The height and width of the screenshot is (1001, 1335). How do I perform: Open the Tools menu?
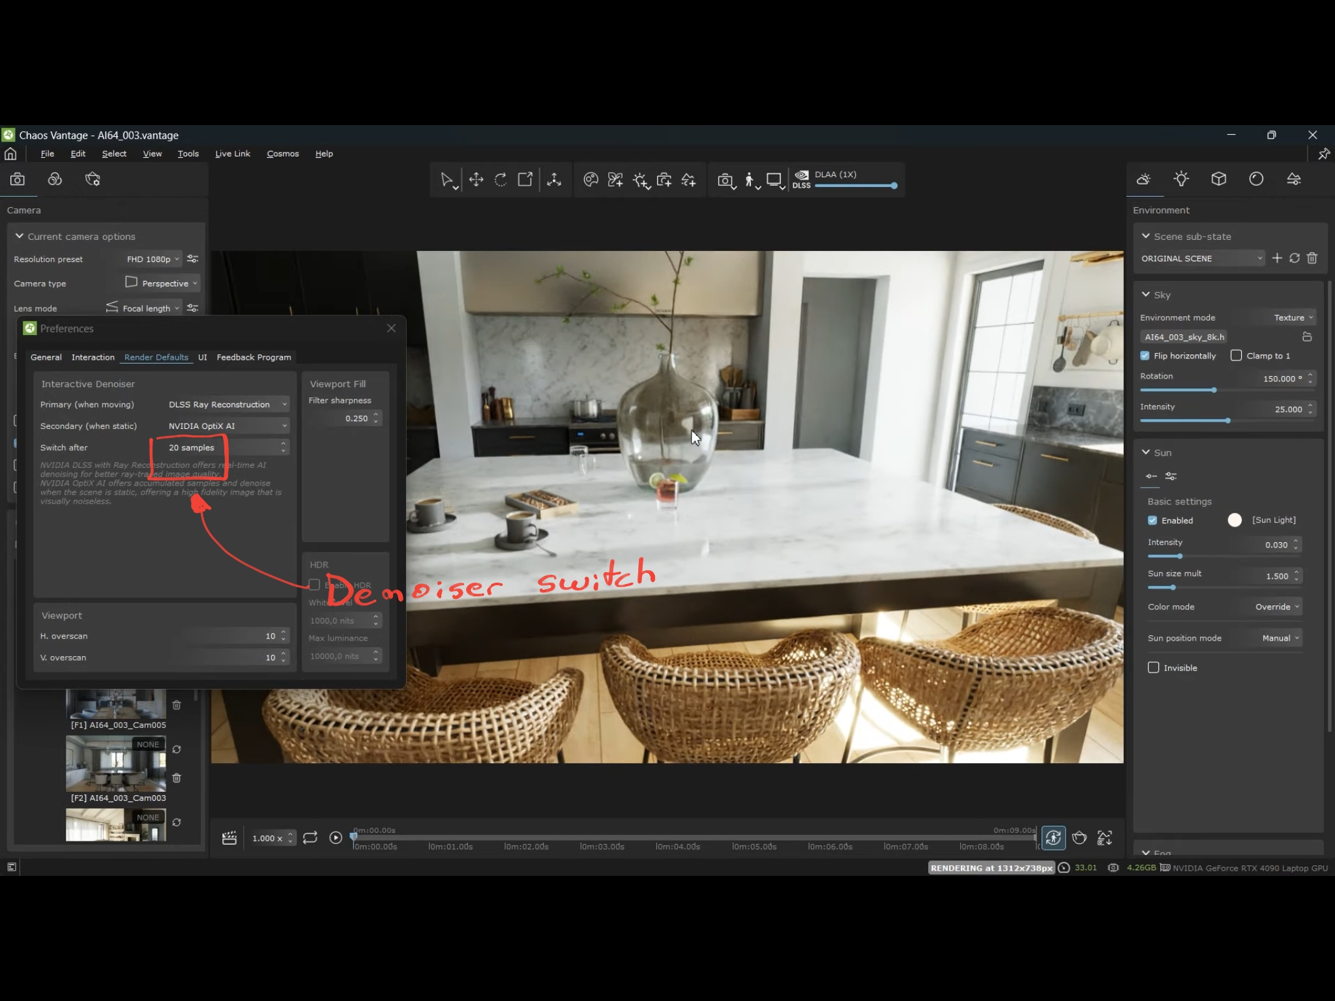188,154
